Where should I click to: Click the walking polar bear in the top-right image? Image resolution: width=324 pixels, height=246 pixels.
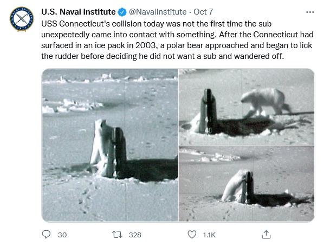point(265,102)
